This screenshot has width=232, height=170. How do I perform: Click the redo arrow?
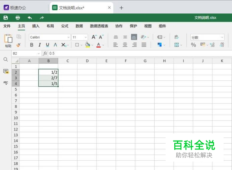[42, 18]
